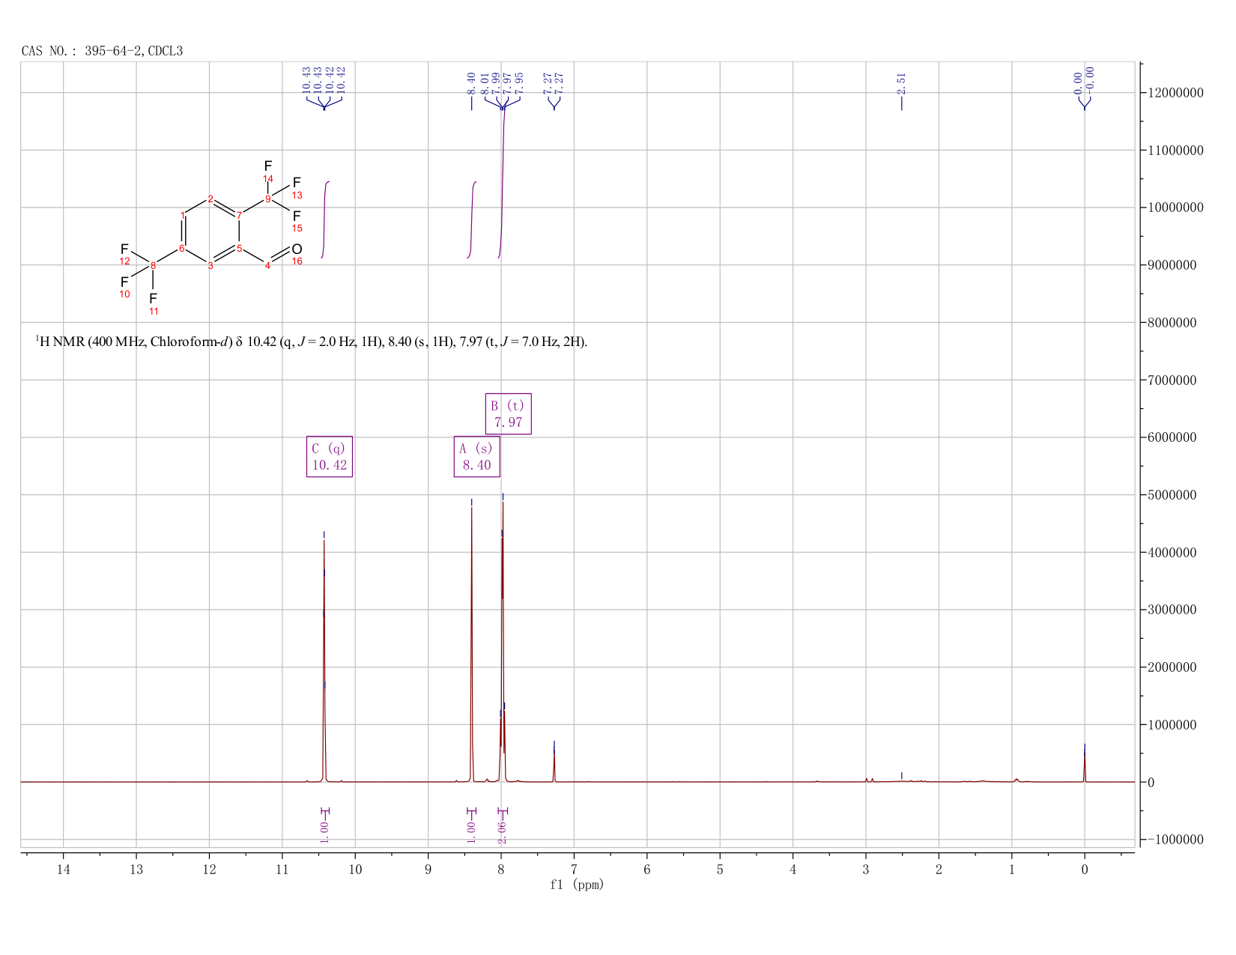Click the f1 (ppm) axis title
Image resolution: width=1236 pixels, height=955 pixels.
click(577, 885)
